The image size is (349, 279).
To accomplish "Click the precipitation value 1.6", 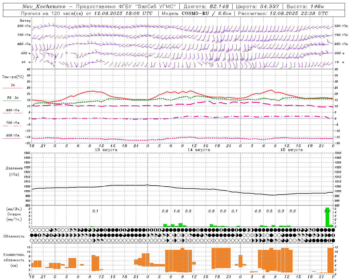I will [177, 211].
